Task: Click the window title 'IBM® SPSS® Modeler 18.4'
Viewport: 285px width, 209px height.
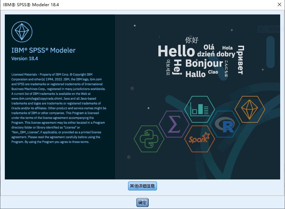Action: [x=31, y=4]
